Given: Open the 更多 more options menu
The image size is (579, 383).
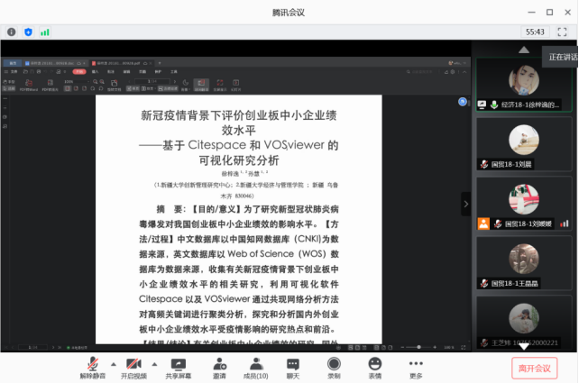Looking at the screenshot, I should coord(416,368).
